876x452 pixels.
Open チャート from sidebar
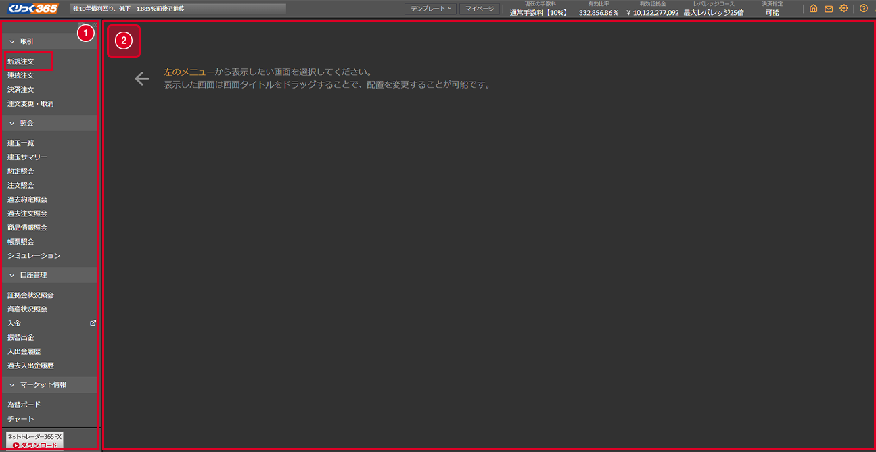pyautogui.click(x=21, y=419)
